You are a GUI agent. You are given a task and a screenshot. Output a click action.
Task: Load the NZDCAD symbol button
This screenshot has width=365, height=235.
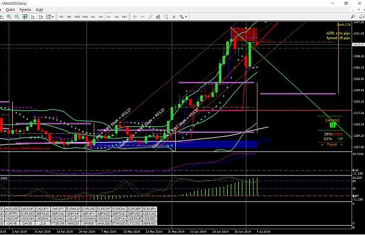150,214
